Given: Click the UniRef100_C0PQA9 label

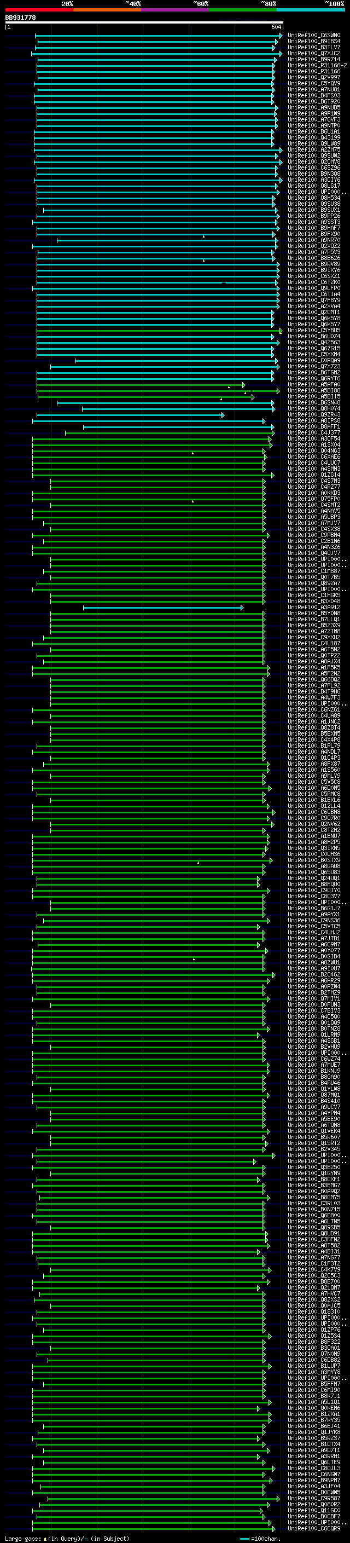Looking at the screenshot, I should pos(314,361).
